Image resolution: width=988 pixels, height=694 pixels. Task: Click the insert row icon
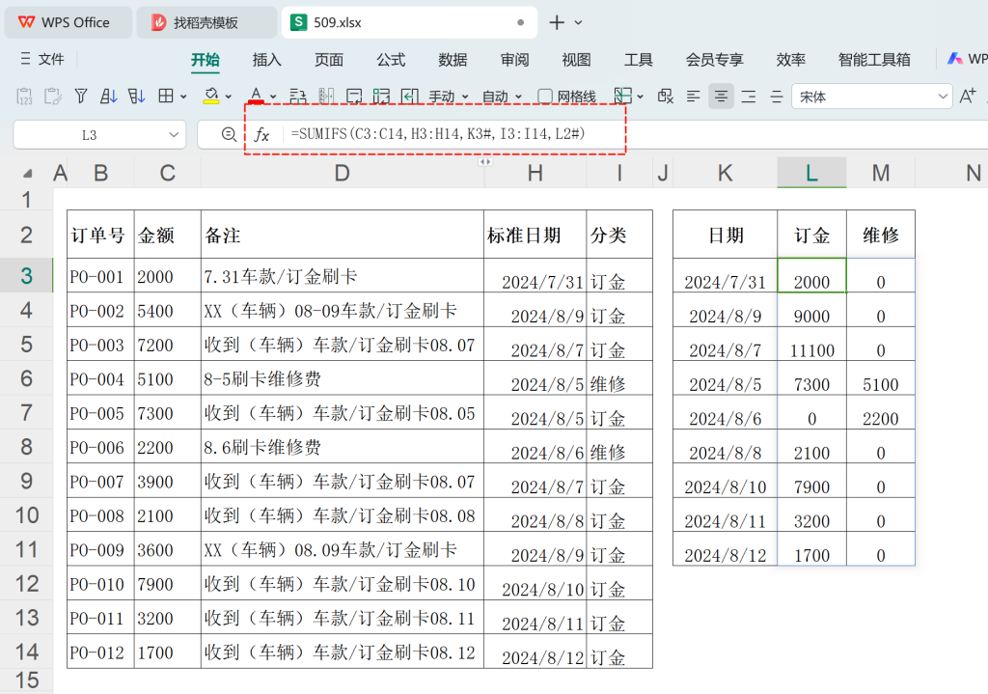(x=298, y=97)
